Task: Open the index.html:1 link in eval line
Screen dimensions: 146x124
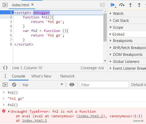Action: click(x=91, y=116)
